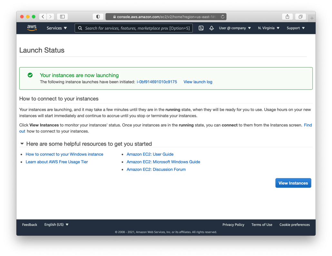Focus the AWS services search field
This screenshot has height=256, width=332.
pyautogui.click(x=133, y=28)
